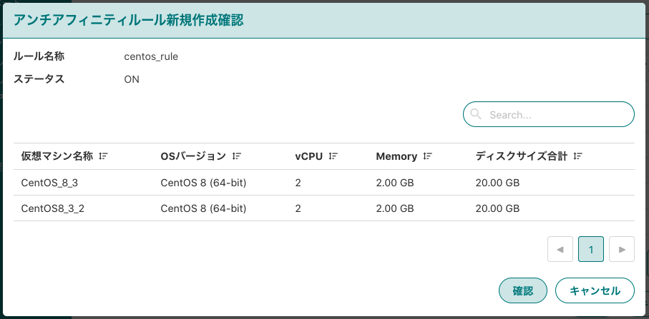
Task: Sort by vCPU column icon
Action: pyautogui.click(x=333, y=156)
